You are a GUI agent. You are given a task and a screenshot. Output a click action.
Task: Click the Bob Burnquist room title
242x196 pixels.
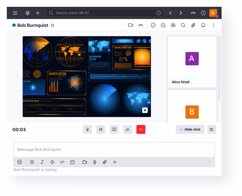33,25
